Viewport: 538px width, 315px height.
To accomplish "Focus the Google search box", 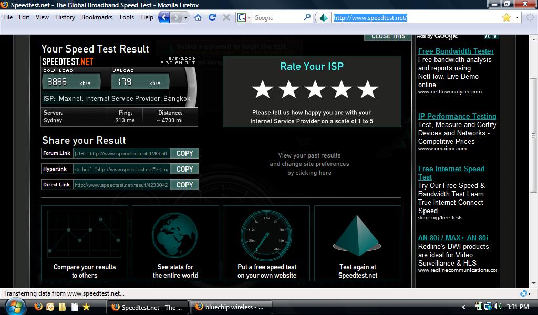I will (x=277, y=17).
